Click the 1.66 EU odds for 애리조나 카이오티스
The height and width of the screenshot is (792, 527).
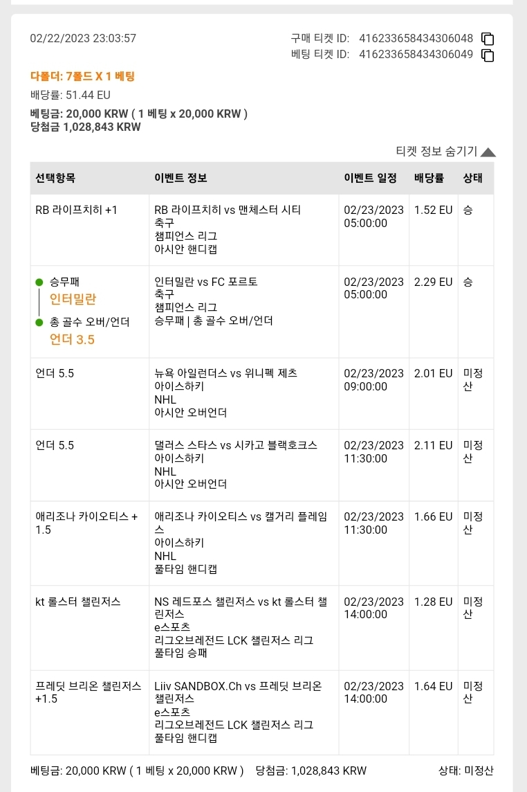click(433, 516)
